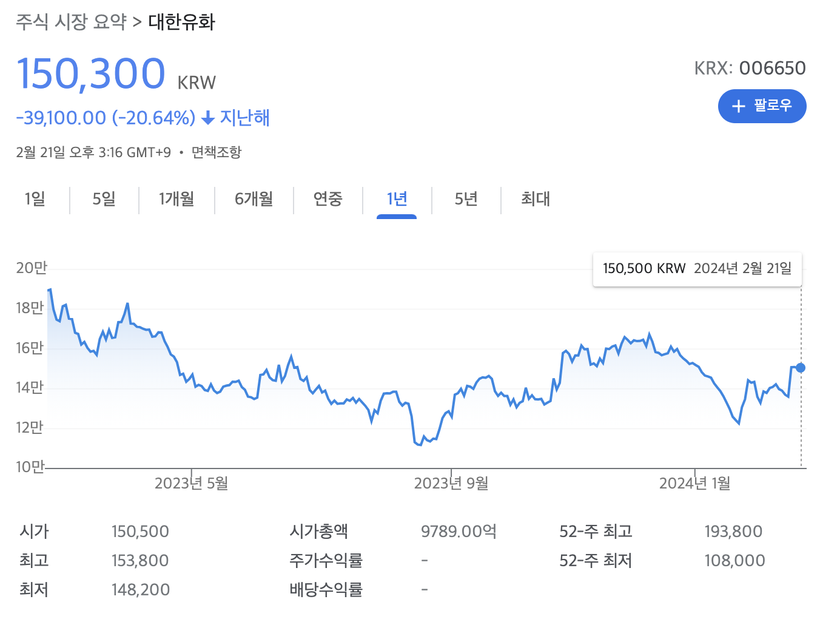
Task: Click the 주식 시장 요약 breadcrumb link
Action: point(71,22)
